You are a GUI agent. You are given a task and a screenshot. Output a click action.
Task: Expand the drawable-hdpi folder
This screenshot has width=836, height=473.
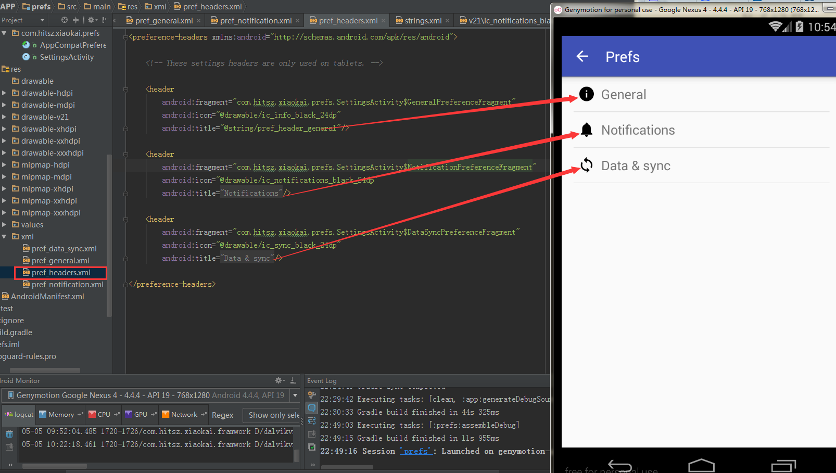tap(4, 93)
